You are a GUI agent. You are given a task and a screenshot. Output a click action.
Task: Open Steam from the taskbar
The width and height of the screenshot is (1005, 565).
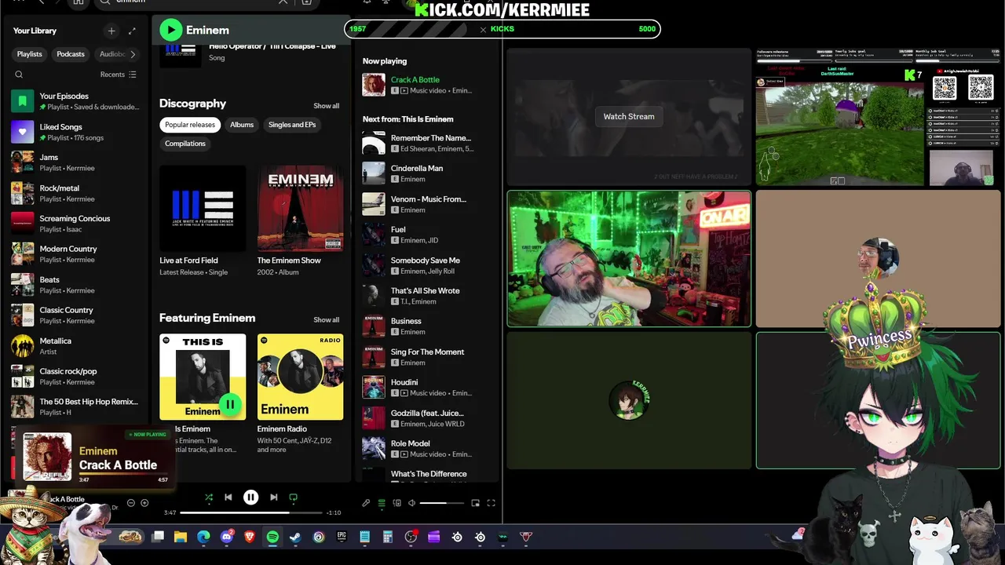295,537
